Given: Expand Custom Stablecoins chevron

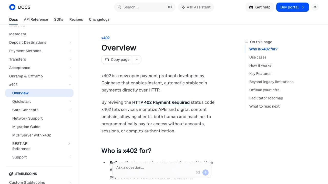Looking at the screenshot, I should coord(70,182).
